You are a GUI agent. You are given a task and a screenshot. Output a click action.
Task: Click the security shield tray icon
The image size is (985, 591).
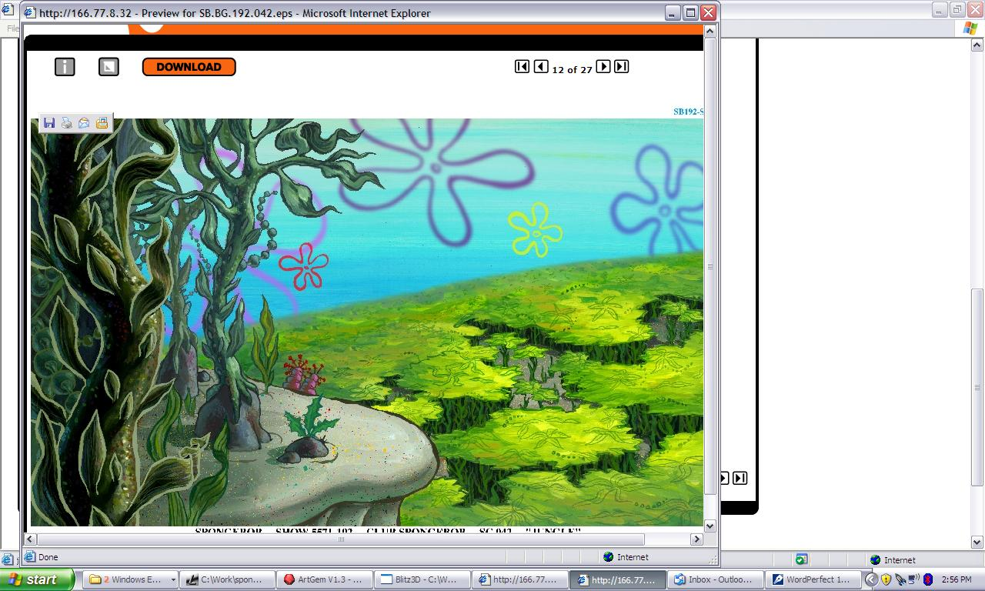tap(886, 579)
